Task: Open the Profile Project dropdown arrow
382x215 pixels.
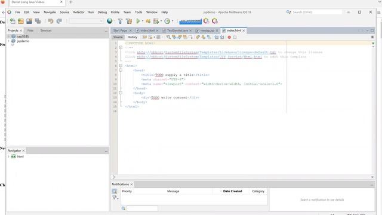Action: point(172,21)
